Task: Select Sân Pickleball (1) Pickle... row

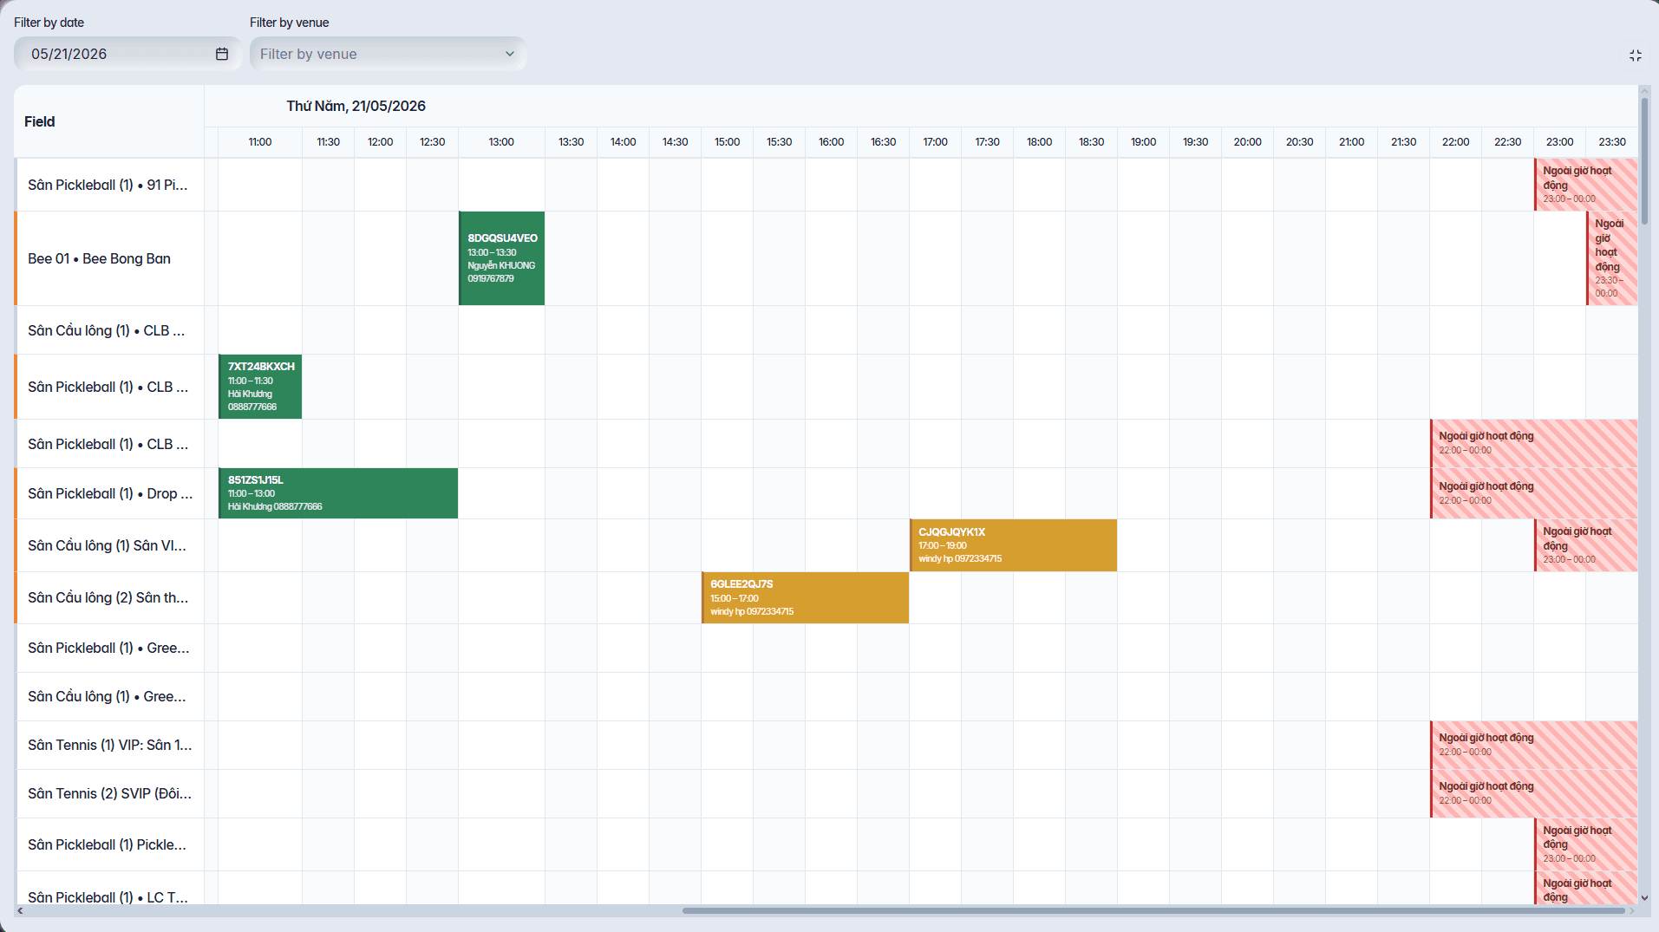Action: pyautogui.click(x=109, y=844)
